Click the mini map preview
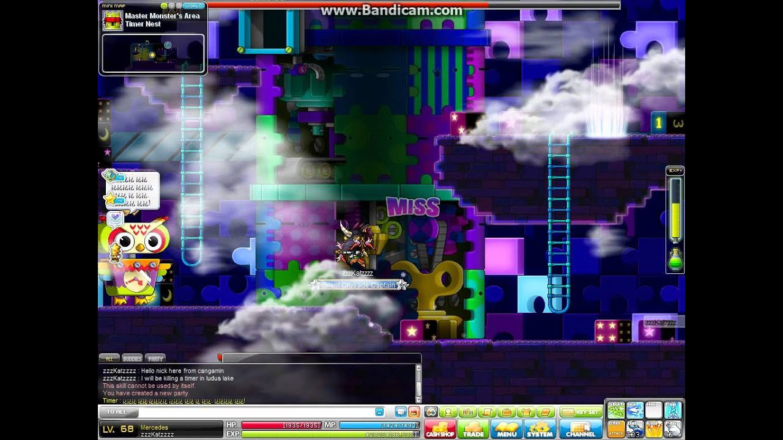This screenshot has height=440, width=783. [x=153, y=53]
